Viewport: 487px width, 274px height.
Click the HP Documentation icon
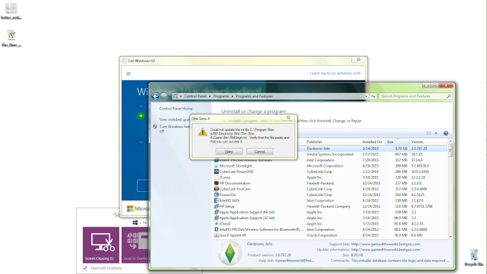[x=216, y=183]
